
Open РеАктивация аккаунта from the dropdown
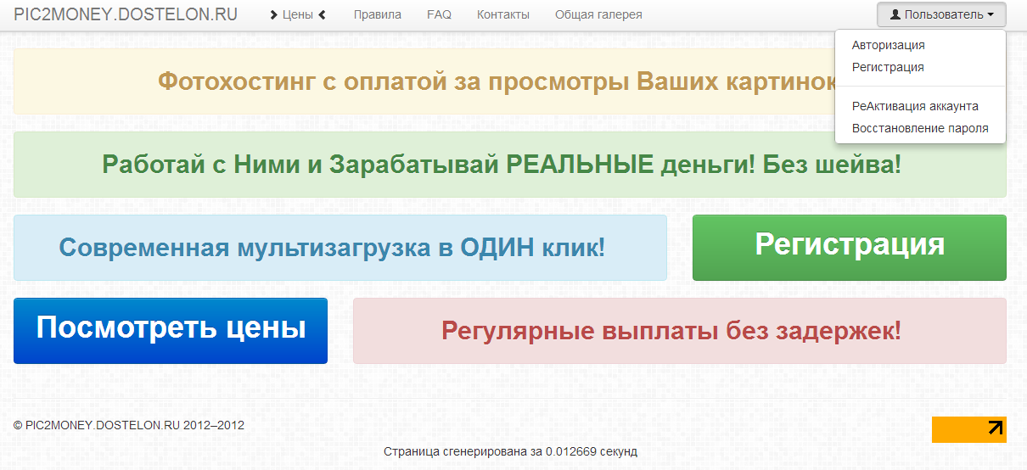tap(915, 106)
